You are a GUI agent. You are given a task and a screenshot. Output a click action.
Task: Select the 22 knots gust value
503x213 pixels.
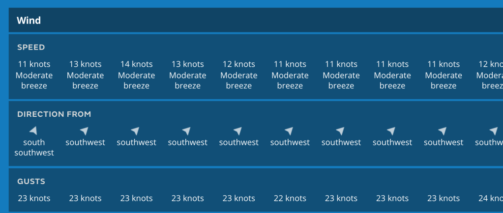tap(290, 198)
